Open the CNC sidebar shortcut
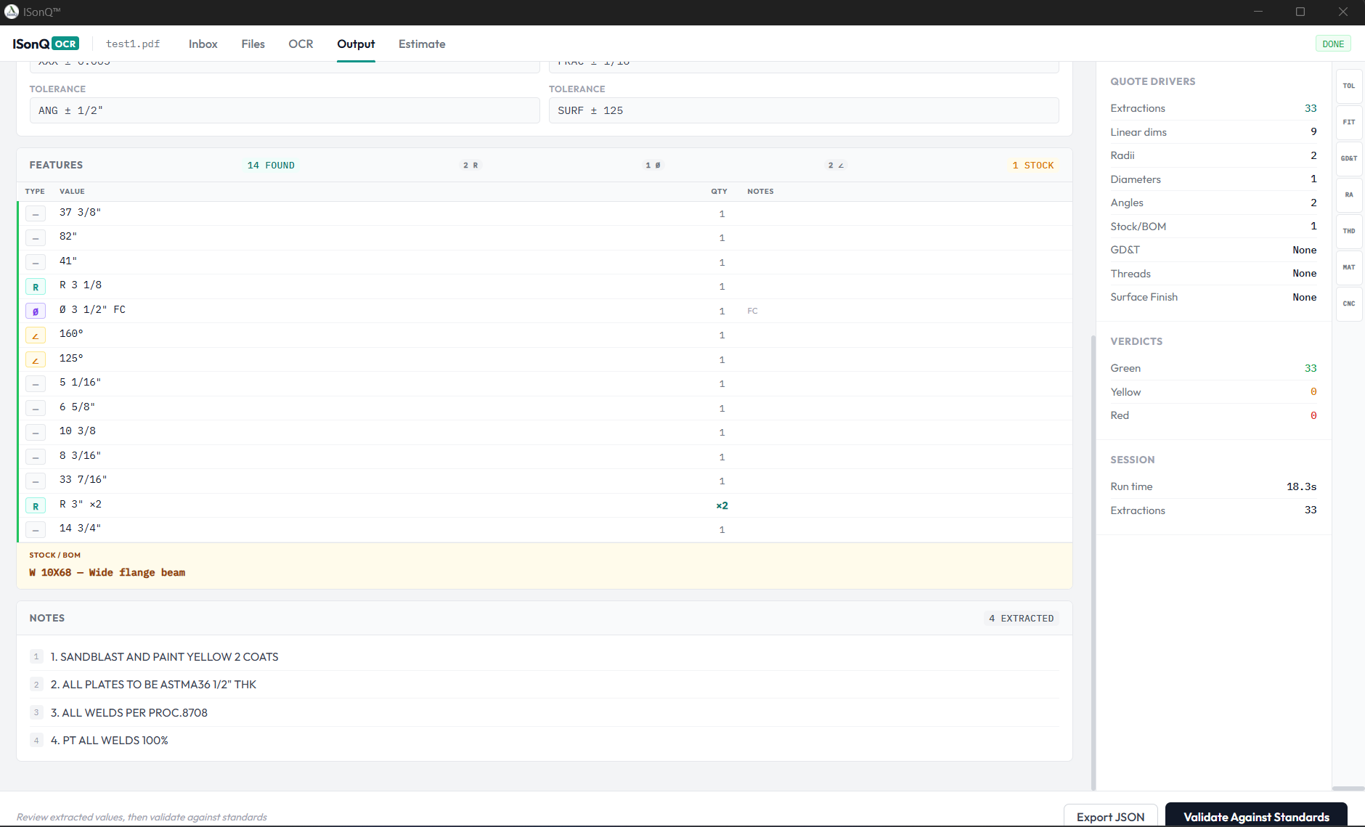The image size is (1365, 827). coord(1348,303)
